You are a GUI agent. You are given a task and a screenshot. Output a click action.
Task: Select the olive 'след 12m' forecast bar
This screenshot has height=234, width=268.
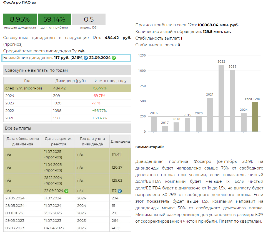255,117
